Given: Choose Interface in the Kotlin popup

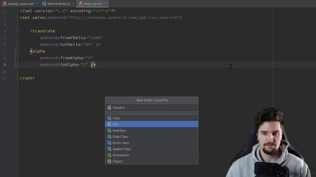Looking at the screenshot, I should tap(152, 130).
